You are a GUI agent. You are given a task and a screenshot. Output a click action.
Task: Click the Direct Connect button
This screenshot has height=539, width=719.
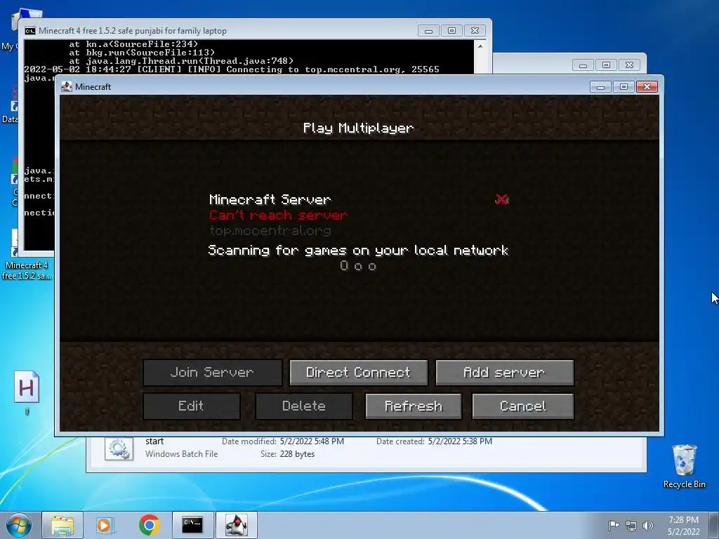click(359, 372)
